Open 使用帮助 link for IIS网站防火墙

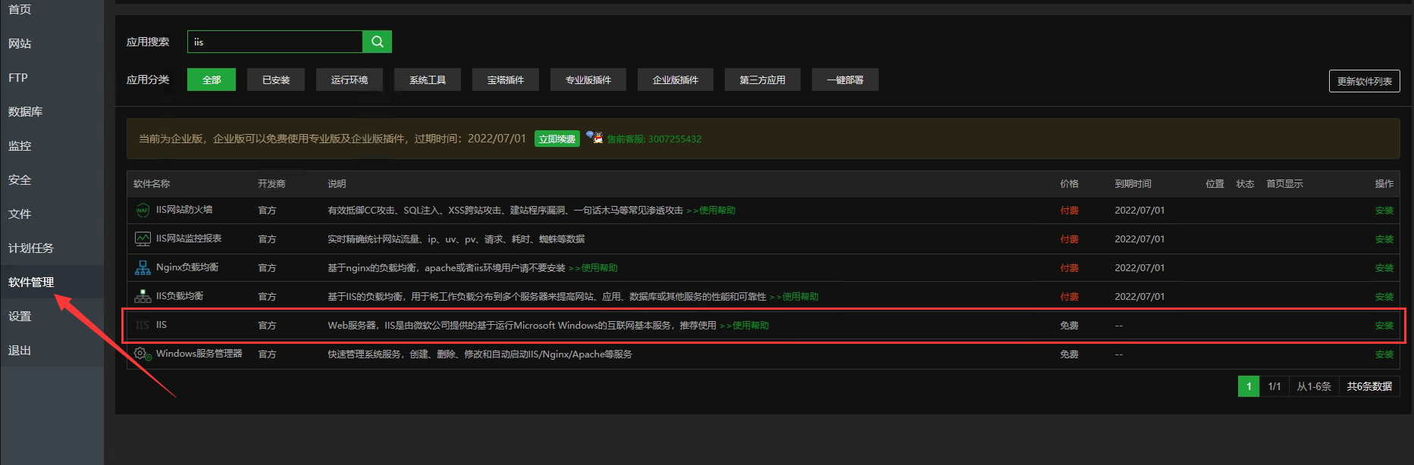point(711,211)
